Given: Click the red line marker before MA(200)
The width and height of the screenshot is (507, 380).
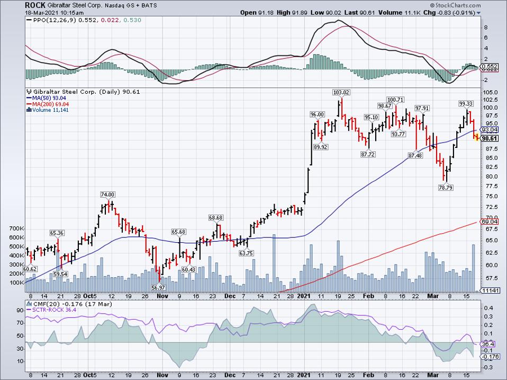Looking at the screenshot, I should tap(29, 104).
